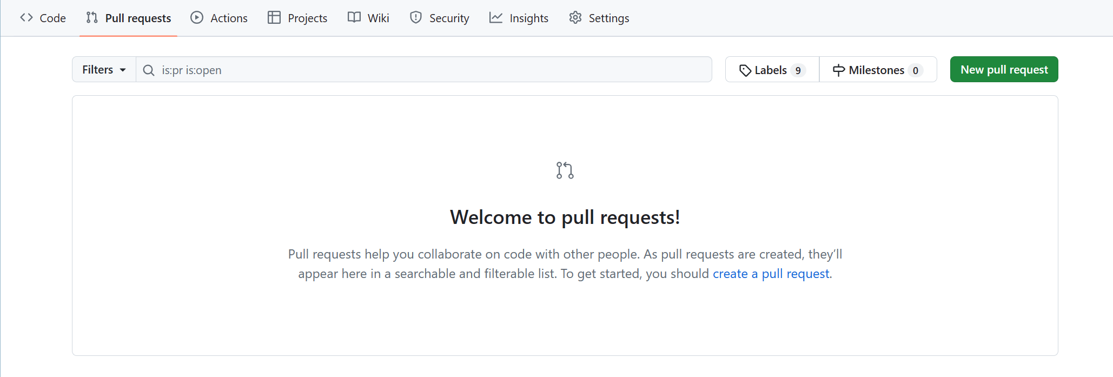Open the Labels list button
The height and width of the screenshot is (377, 1113).
pos(772,70)
